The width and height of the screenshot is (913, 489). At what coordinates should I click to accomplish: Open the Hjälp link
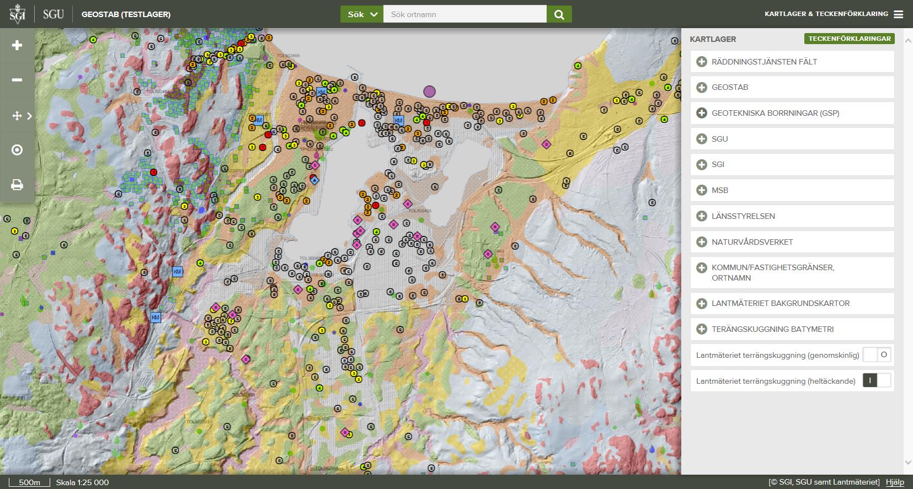(x=895, y=482)
